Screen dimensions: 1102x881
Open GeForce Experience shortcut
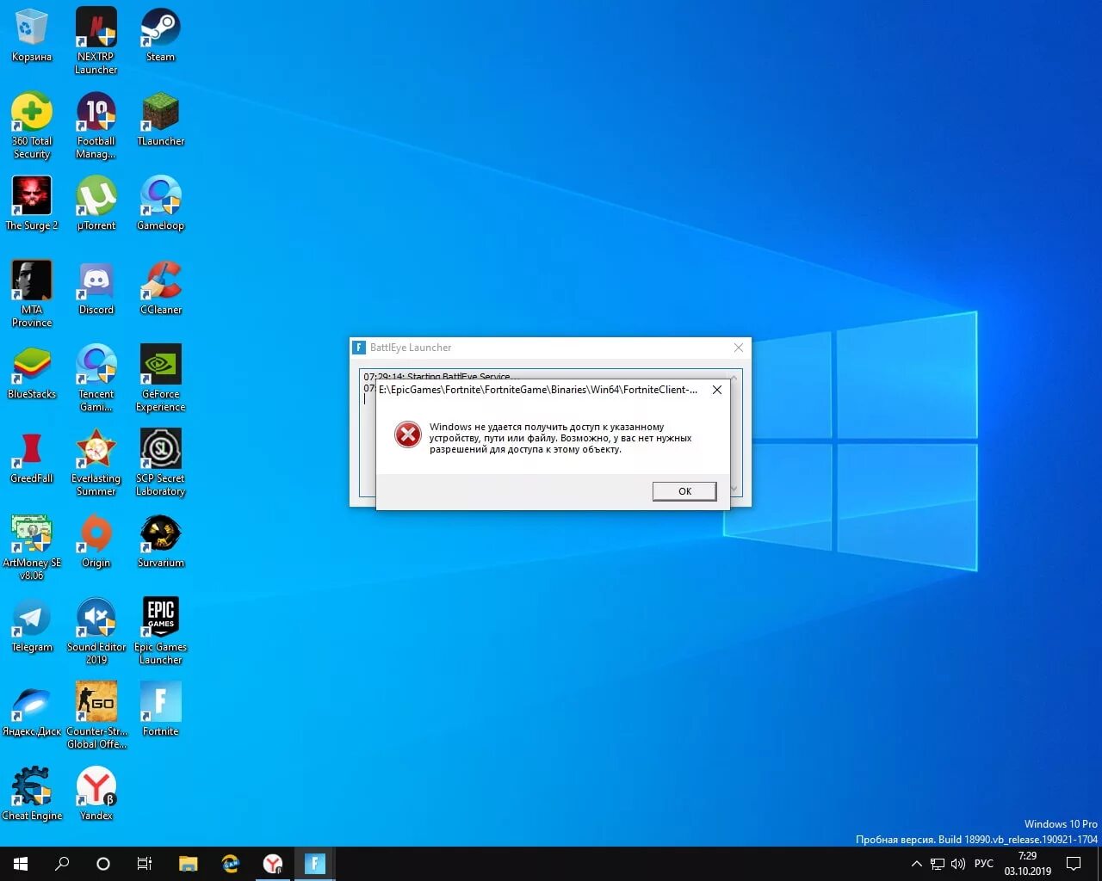(161, 378)
